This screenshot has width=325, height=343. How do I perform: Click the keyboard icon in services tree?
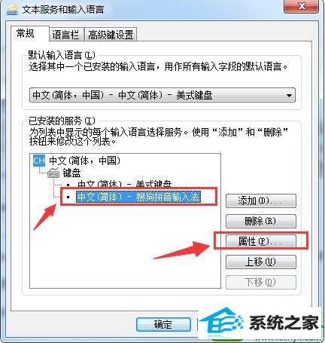coord(53,173)
